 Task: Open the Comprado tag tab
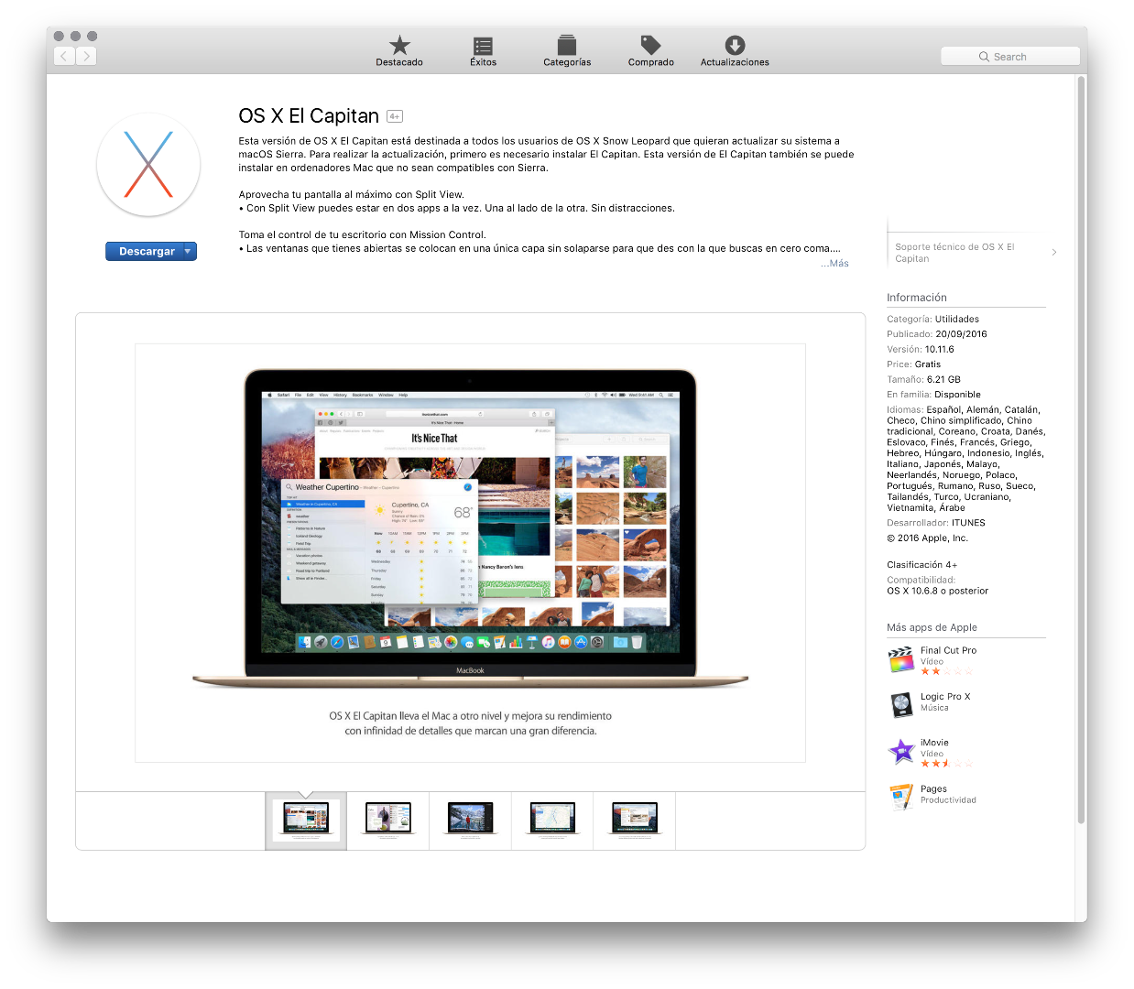pyautogui.click(x=650, y=51)
